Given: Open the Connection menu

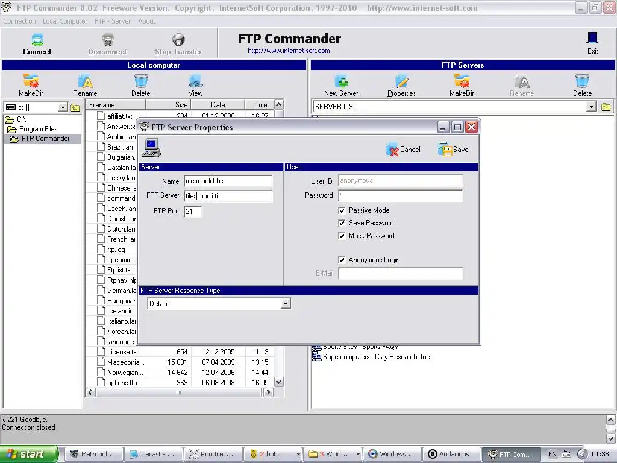Looking at the screenshot, I should 19,21.
